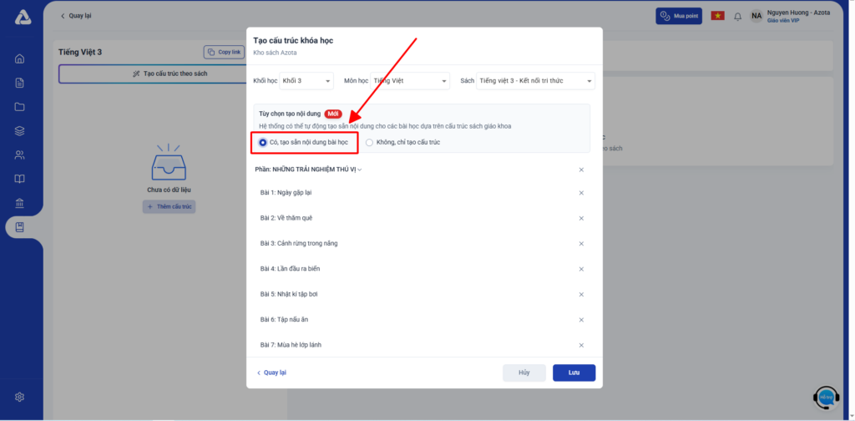Open the home icon in sidebar
Viewport: 855px width, 421px height.
20,58
